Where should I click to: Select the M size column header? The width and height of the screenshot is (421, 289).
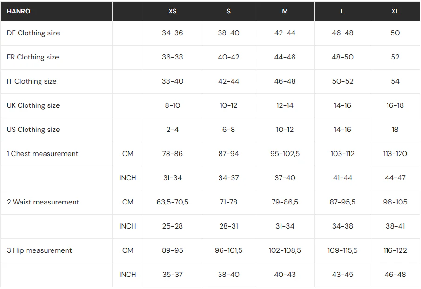click(x=285, y=11)
